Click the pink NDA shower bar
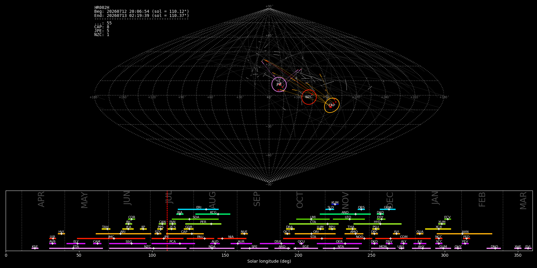 coord(212,248)
